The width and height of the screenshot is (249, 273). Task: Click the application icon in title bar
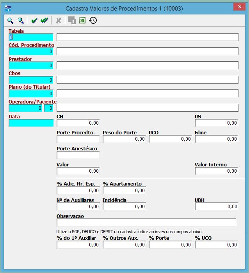click(8, 8)
